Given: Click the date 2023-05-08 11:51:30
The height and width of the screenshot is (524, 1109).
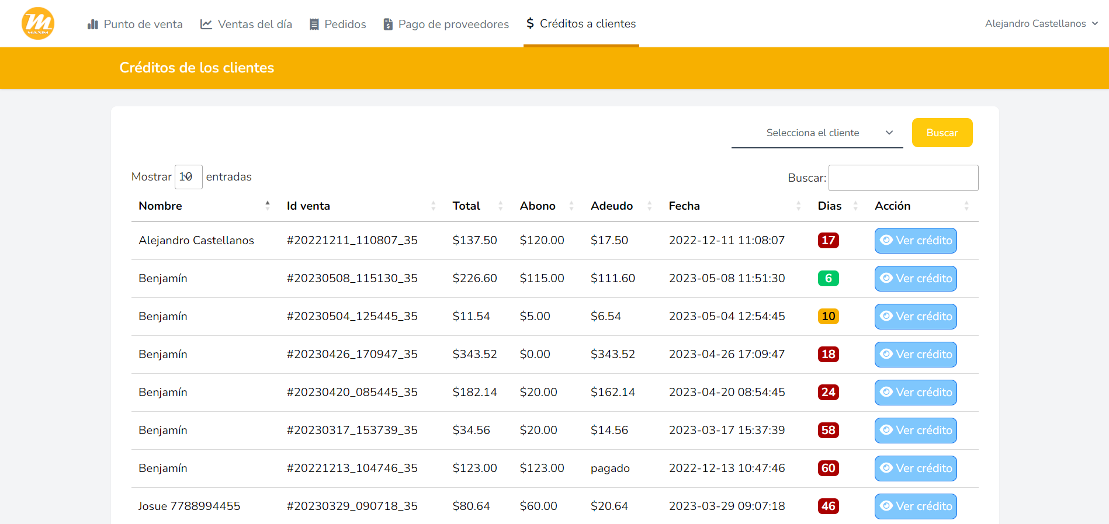Looking at the screenshot, I should point(727,278).
